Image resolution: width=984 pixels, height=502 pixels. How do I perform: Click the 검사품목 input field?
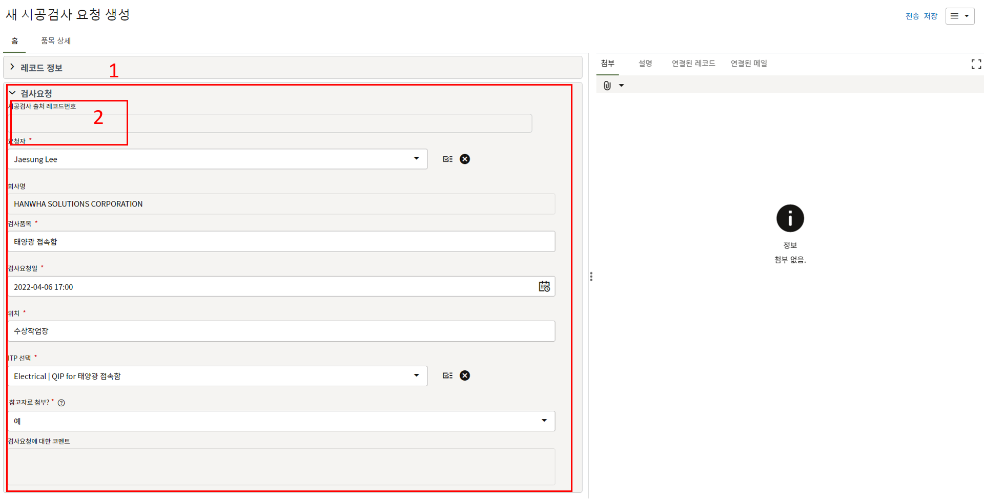point(281,242)
